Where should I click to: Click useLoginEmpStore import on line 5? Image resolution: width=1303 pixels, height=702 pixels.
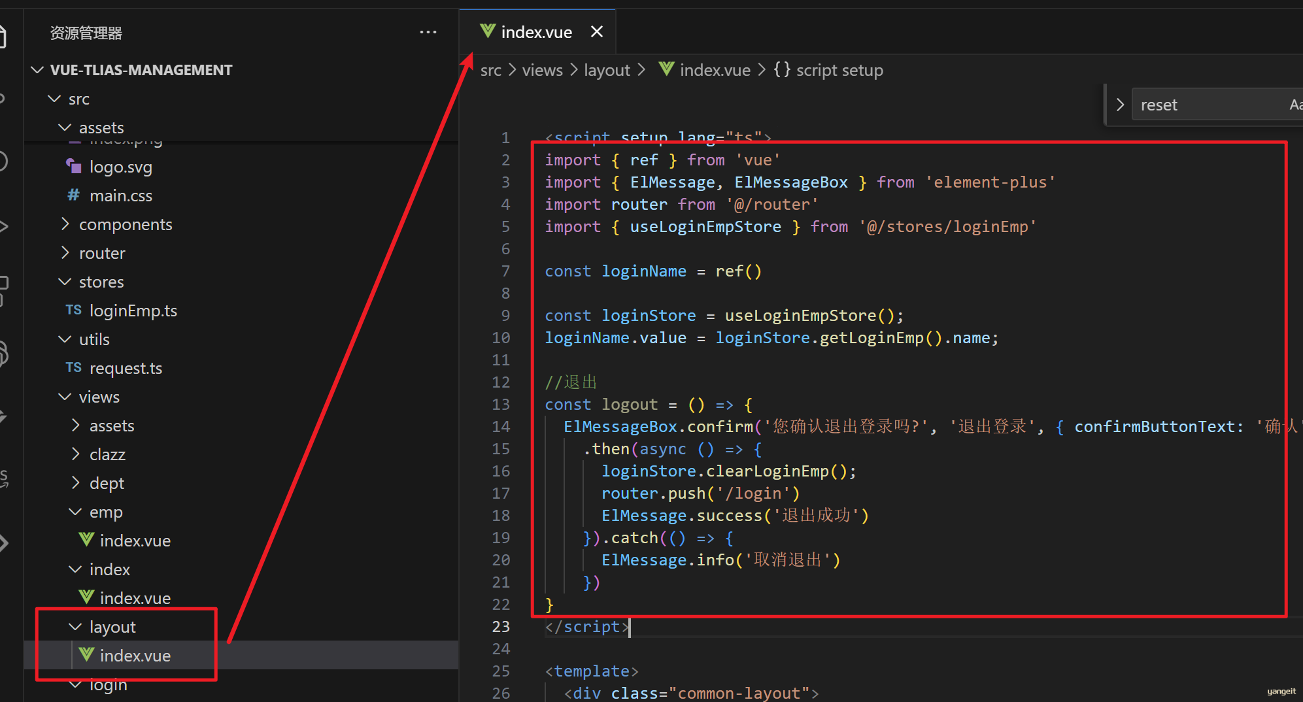tap(705, 227)
